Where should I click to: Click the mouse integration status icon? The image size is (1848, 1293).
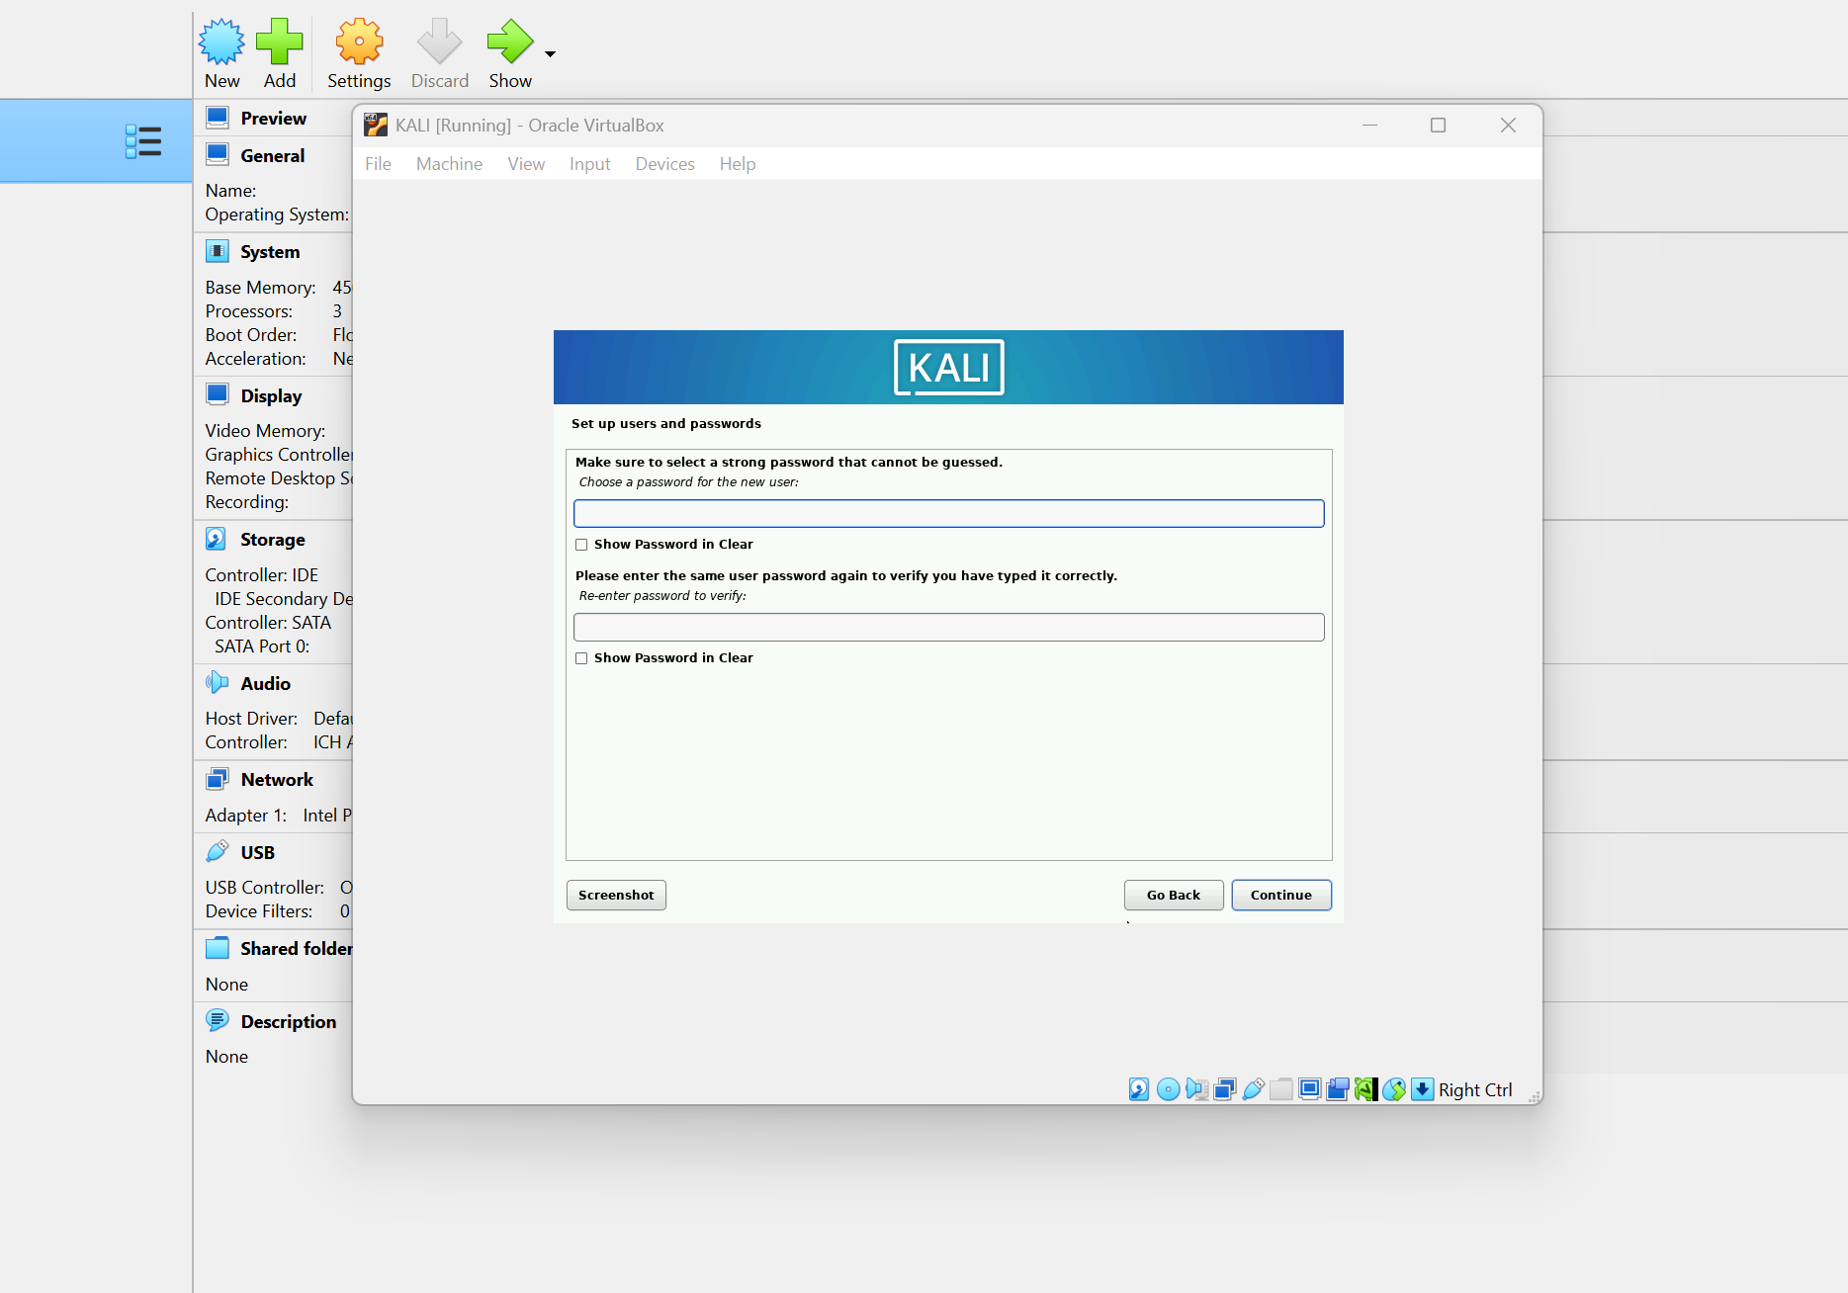pos(1394,1089)
